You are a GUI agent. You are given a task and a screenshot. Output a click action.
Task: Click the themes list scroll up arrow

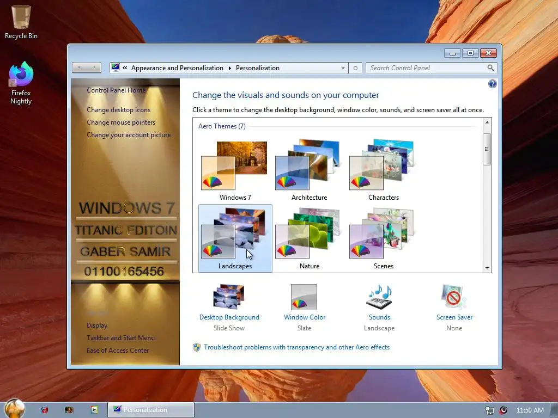[x=487, y=122]
